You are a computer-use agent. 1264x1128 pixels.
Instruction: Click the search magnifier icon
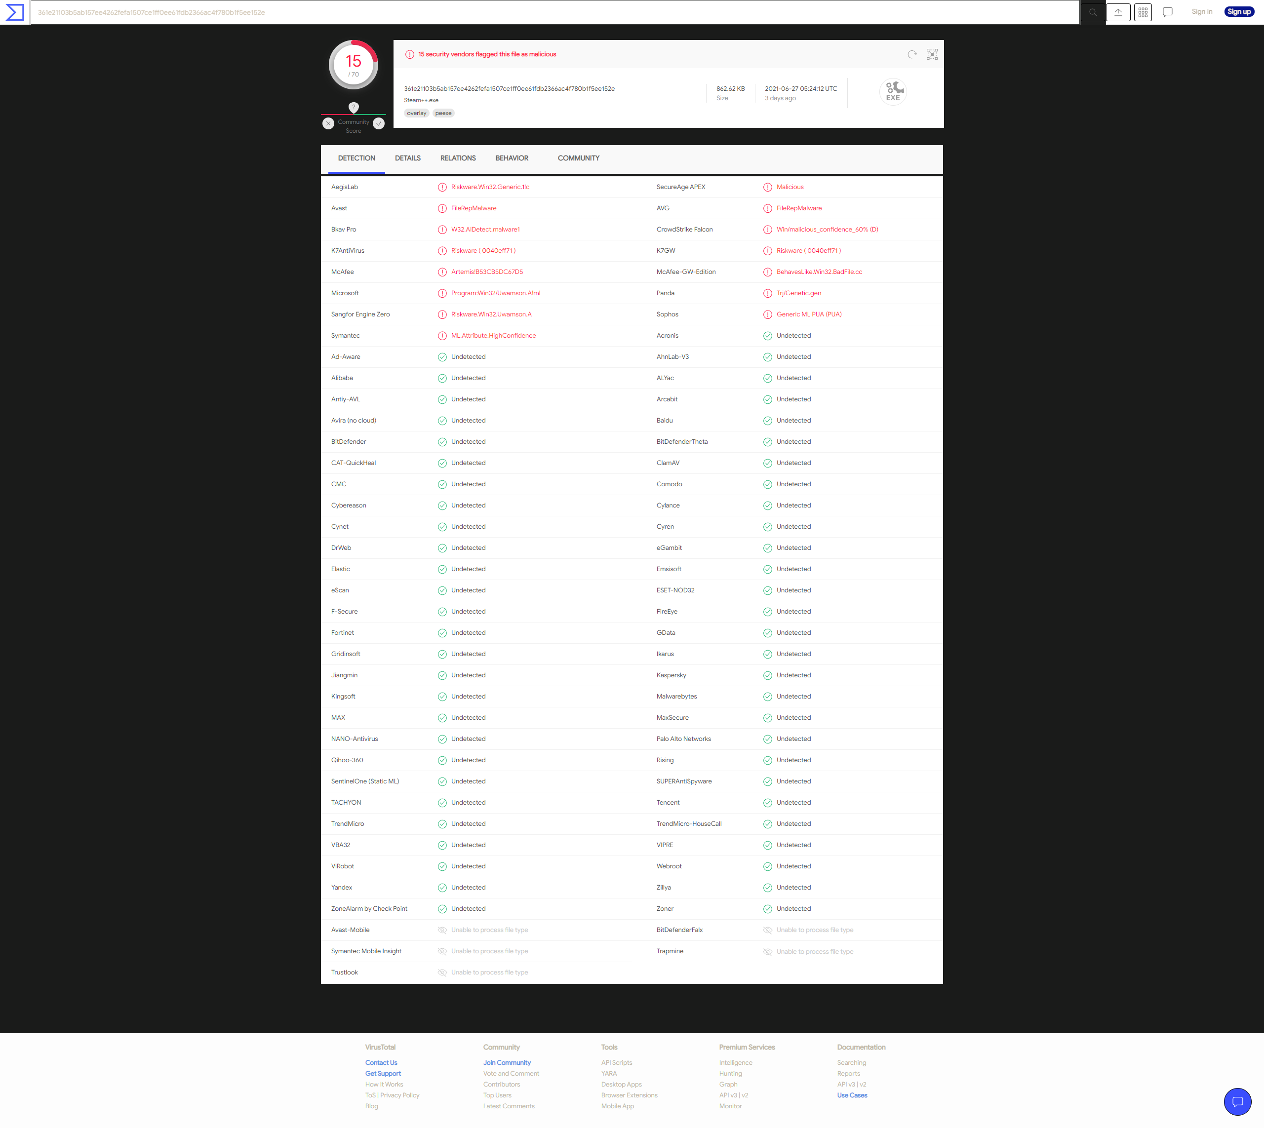point(1092,12)
